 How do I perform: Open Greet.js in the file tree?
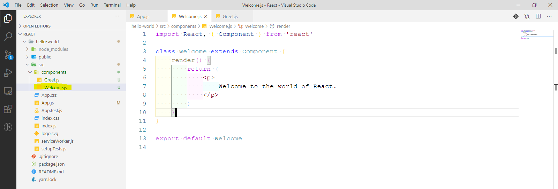point(71,80)
